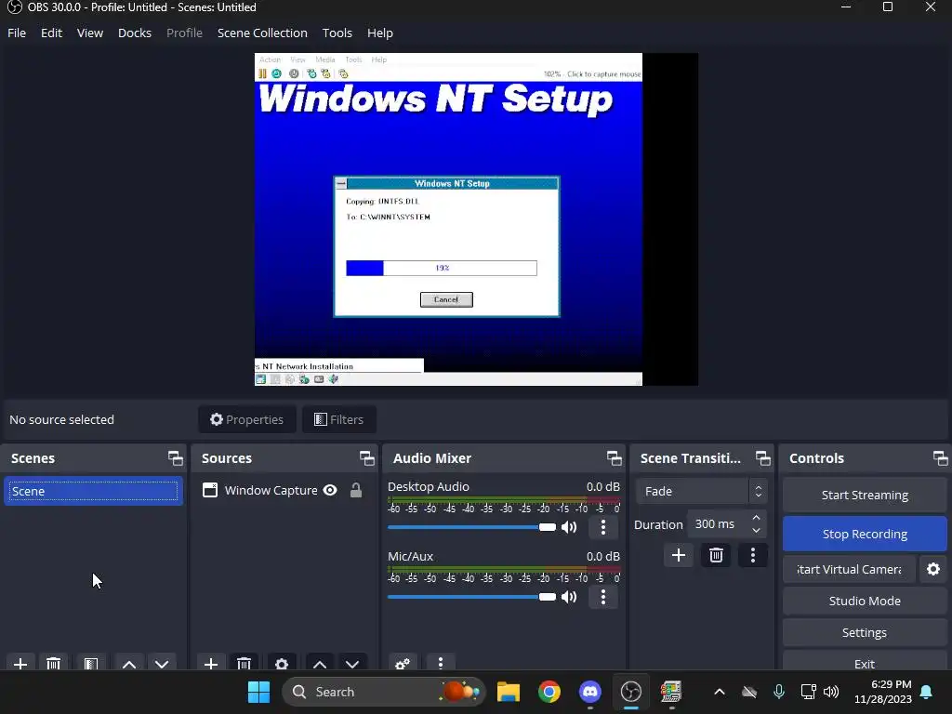Image resolution: width=952 pixels, height=714 pixels.
Task: Move scene up with the arrow icon
Action: coord(128,664)
